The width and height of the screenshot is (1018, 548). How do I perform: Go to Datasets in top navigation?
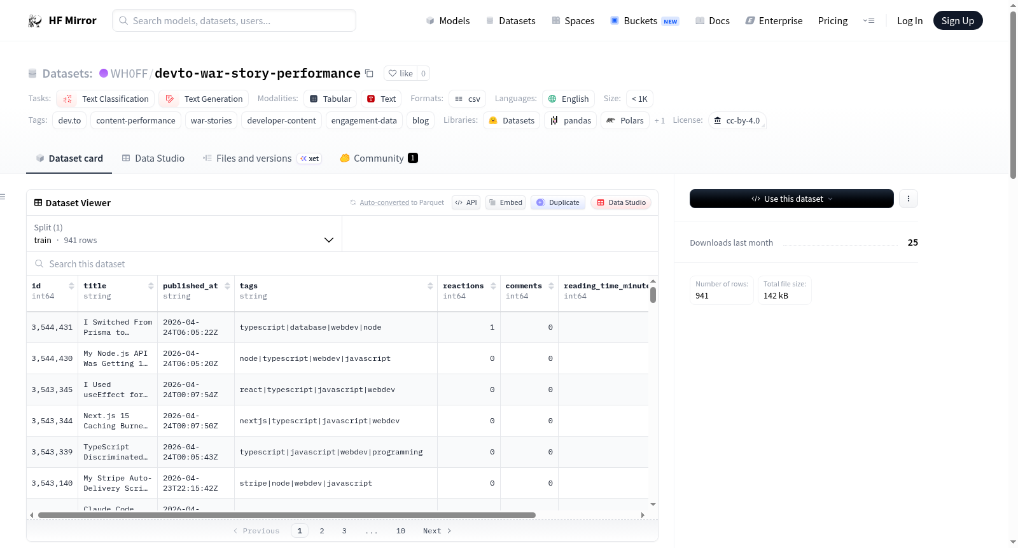tap(511, 21)
